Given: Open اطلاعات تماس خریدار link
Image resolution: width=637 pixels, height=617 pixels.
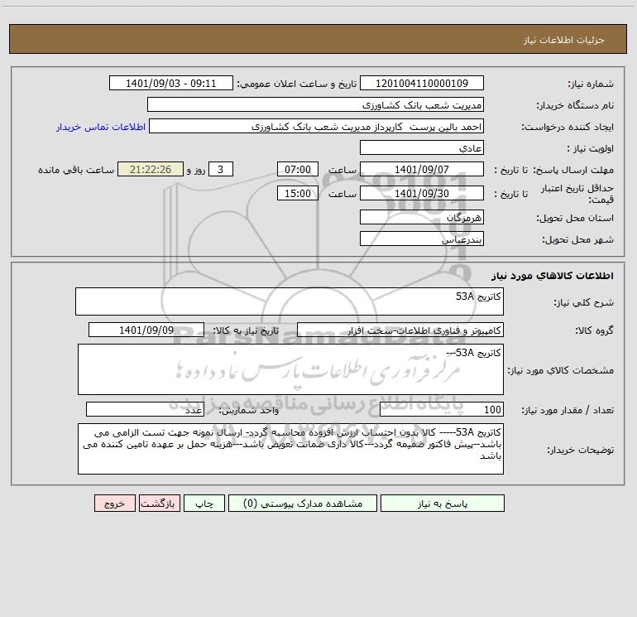Looking at the screenshot, I should coord(101,127).
